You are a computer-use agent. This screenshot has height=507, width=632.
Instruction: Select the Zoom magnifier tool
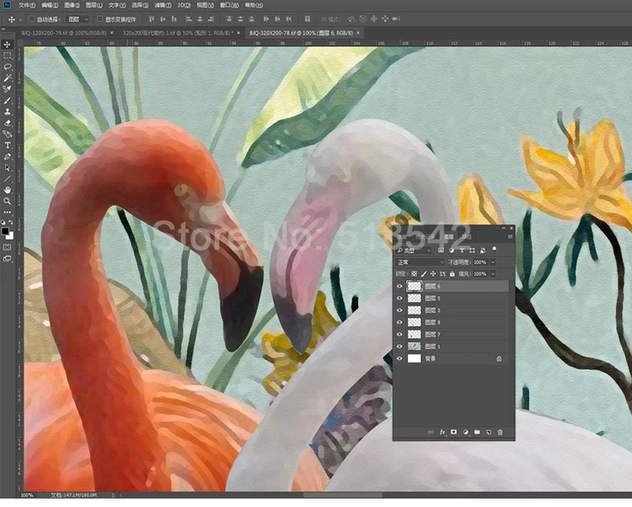coord(8,201)
